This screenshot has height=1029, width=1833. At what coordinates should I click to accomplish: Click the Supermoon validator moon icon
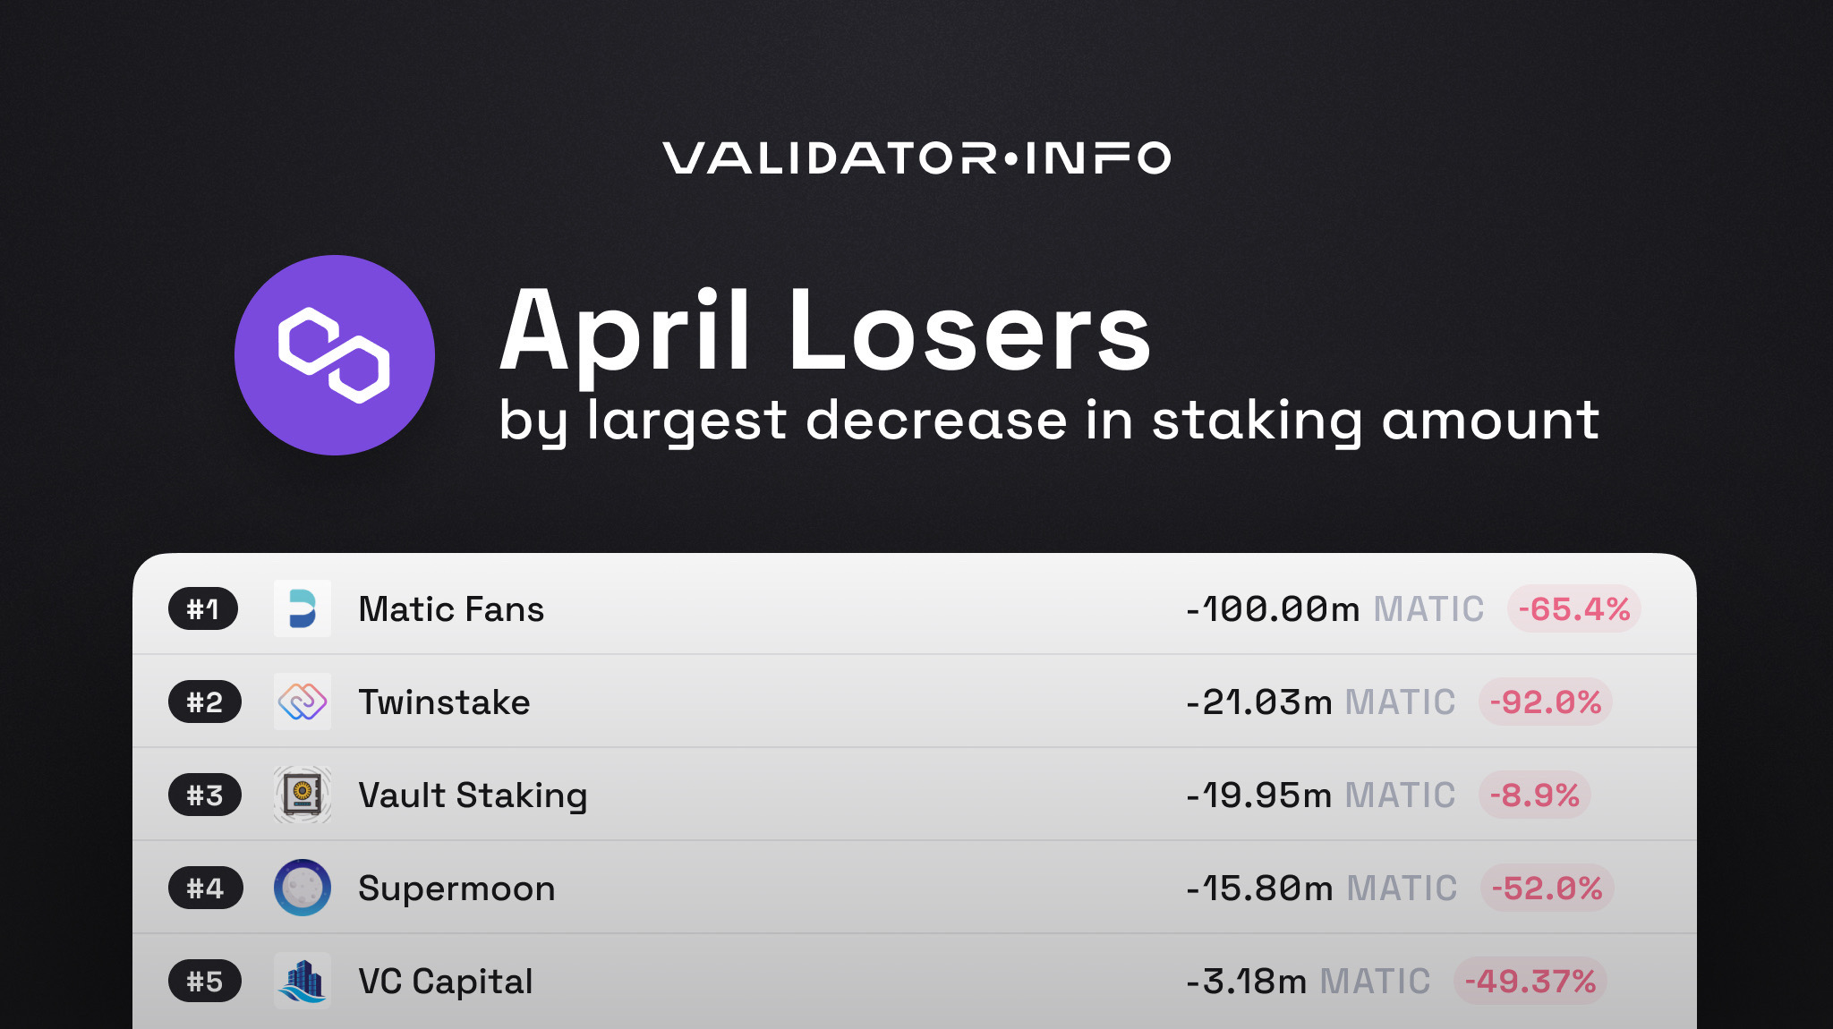point(303,889)
